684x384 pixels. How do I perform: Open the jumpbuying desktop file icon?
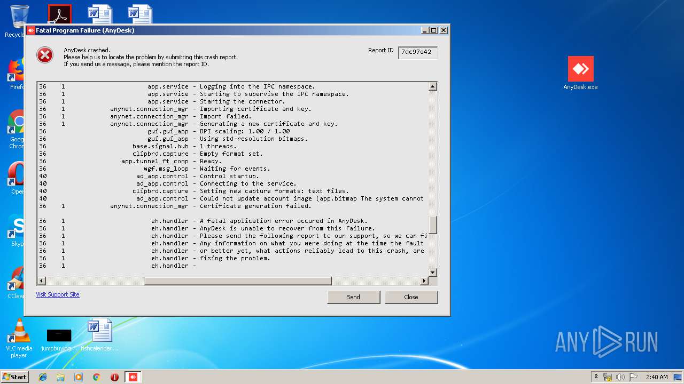(x=59, y=339)
